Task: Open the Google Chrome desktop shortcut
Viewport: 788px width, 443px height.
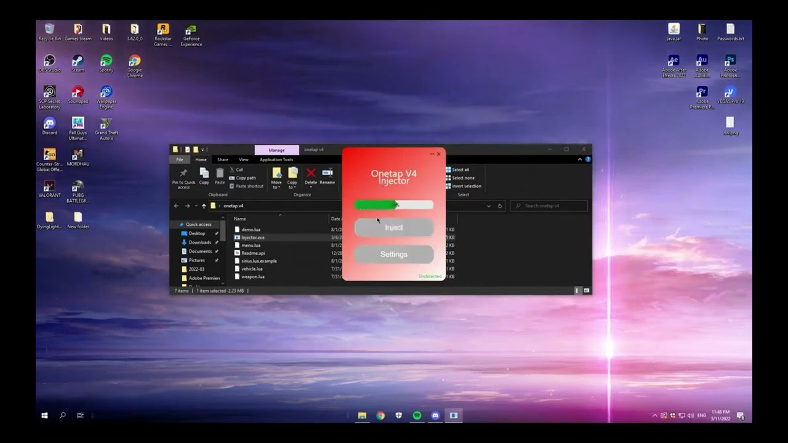Action: (x=134, y=66)
